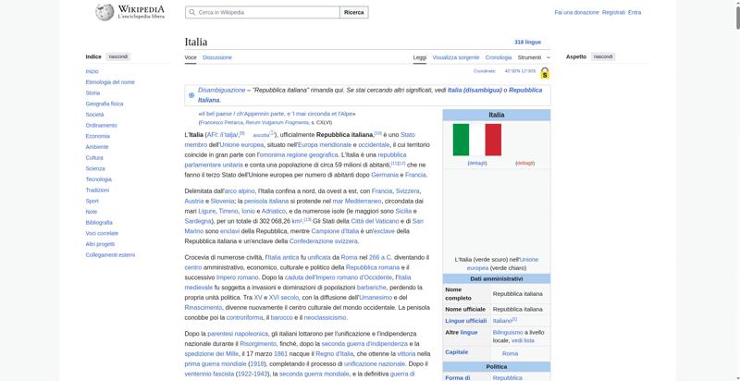The image size is (740, 381).
Task: Expand the Strumenti tools dropdown
Action: click(x=534, y=57)
